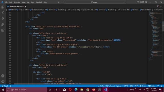Open the Terminal menu
Viewport: 164px width, 92px height.
click(39, 2)
